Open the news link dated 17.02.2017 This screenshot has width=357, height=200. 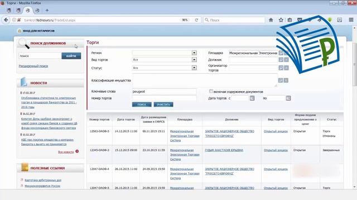coord(49,102)
